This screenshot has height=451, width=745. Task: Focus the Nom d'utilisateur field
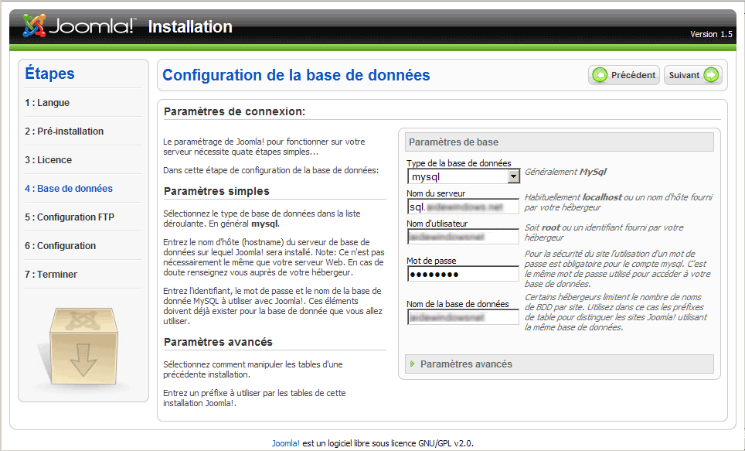(463, 237)
